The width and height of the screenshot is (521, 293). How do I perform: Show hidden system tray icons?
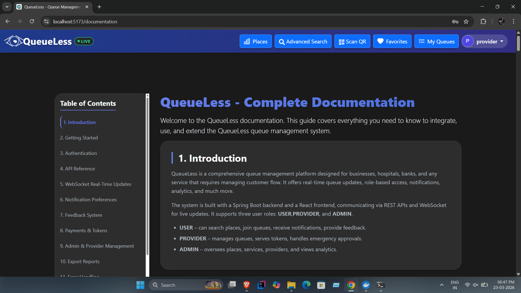[x=442, y=285]
